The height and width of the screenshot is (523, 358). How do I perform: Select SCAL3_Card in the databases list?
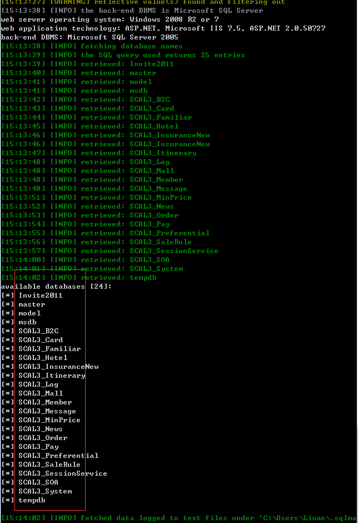(32, 340)
